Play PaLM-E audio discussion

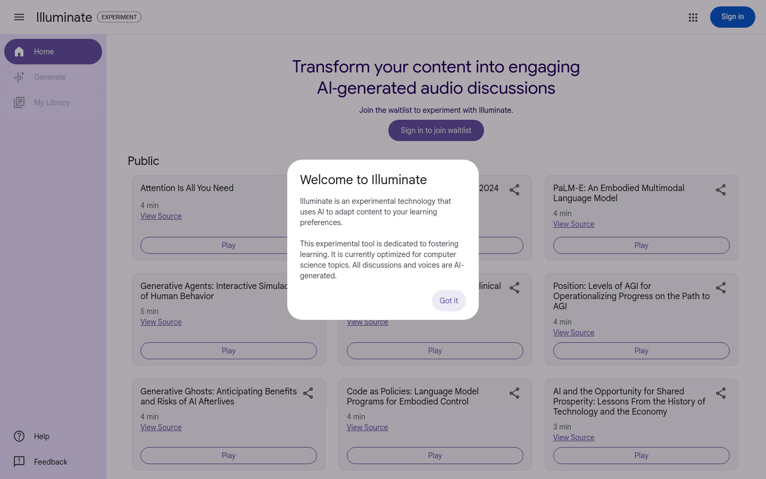(x=642, y=245)
